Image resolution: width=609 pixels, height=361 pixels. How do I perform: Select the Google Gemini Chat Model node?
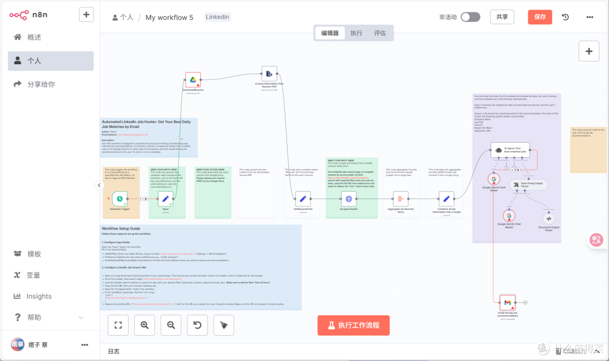(493, 179)
